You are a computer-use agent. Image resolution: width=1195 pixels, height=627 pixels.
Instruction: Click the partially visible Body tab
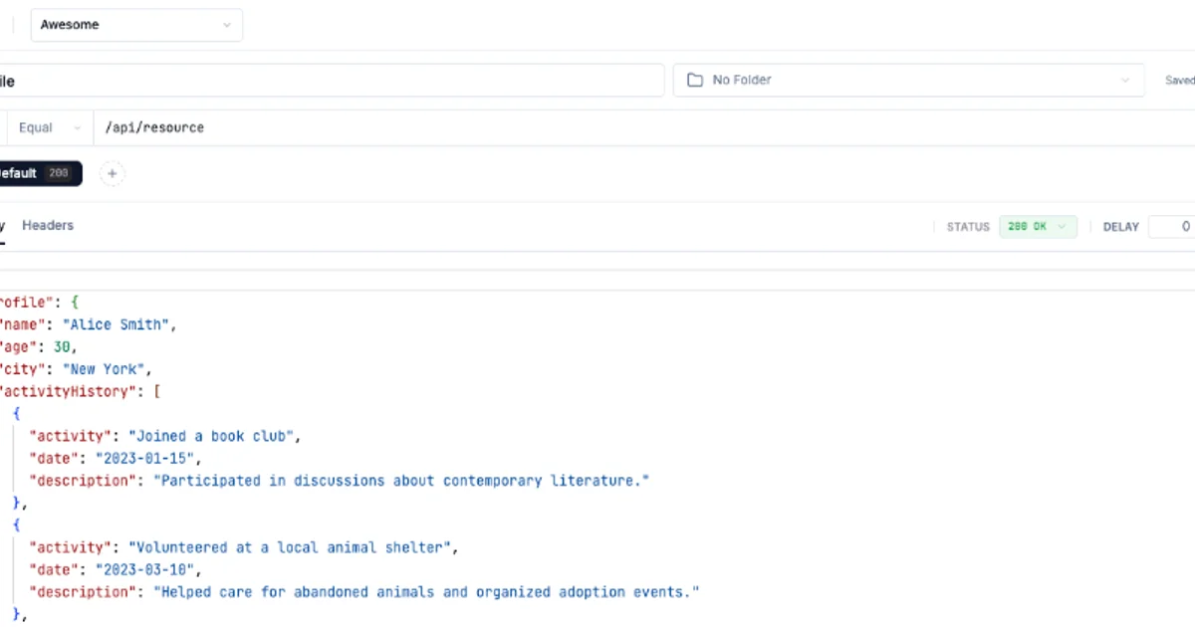pos(3,226)
